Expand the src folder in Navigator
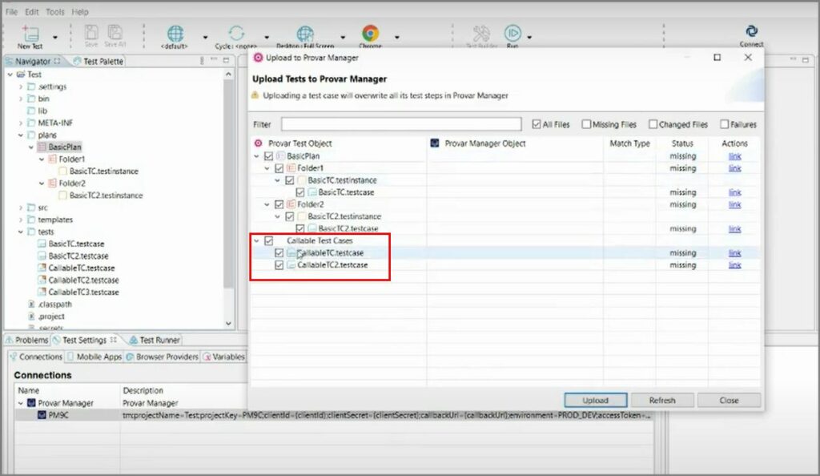Viewport: 820px width, 476px height. point(21,208)
